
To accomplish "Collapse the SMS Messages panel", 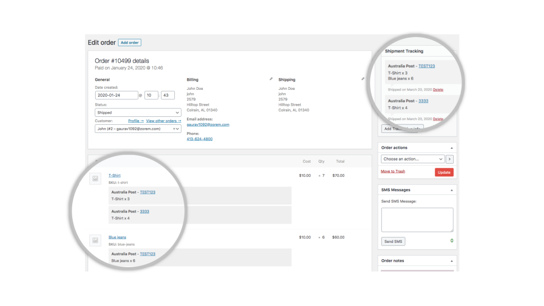I will click(452, 190).
